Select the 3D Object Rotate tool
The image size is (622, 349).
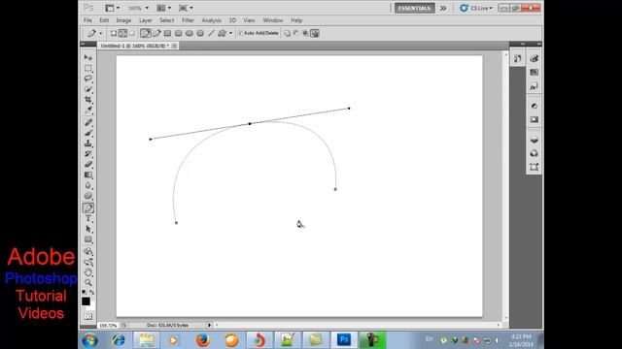point(88,251)
